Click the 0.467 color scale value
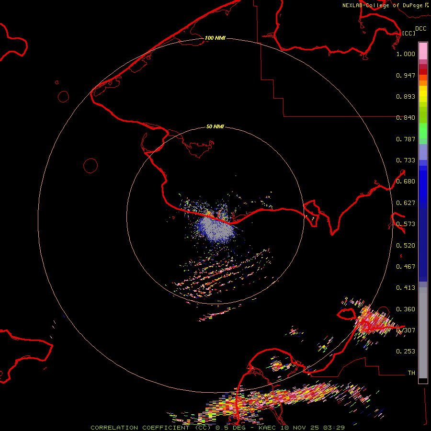The image size is (431, 431). coord(406,267)
